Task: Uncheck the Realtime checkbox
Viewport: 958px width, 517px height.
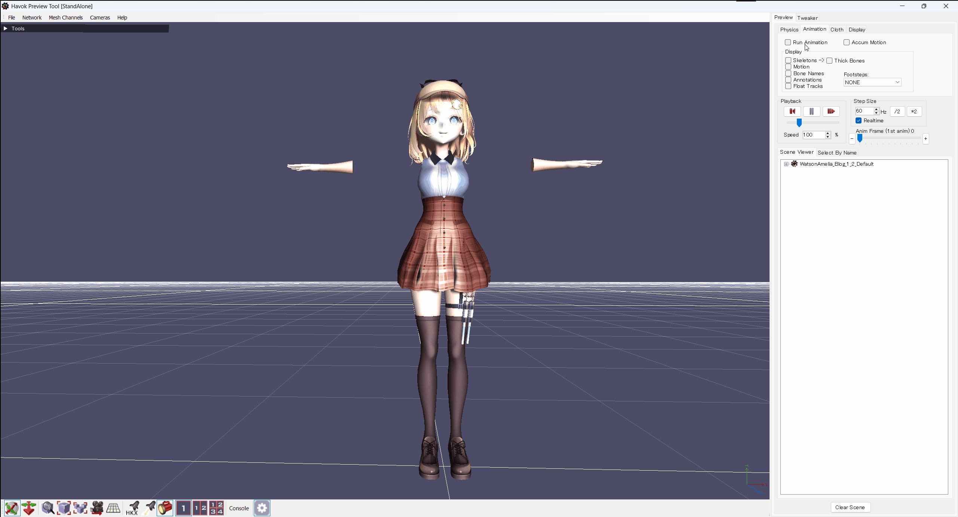Action: (x=859, y=120)
